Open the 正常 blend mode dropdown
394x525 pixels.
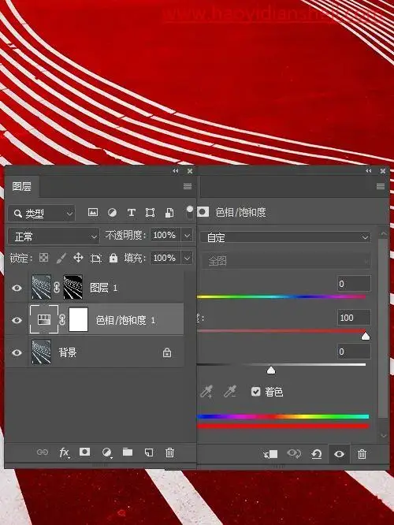tap(54, 236)
